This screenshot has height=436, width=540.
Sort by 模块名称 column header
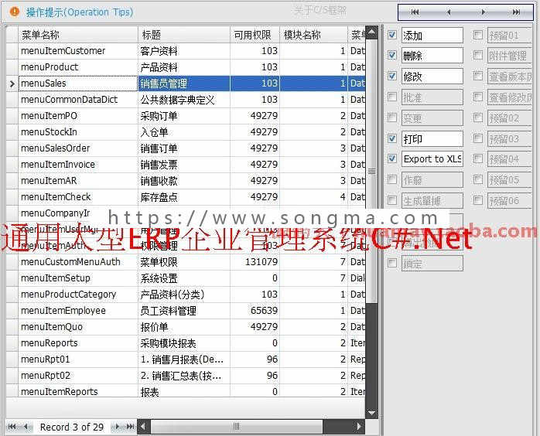point(314,35)
